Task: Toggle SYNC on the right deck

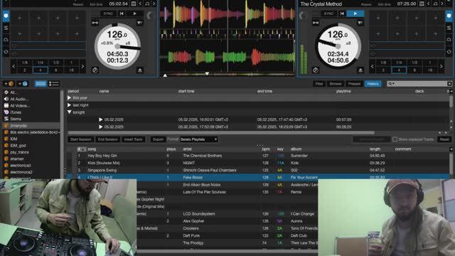Action: pos(328,14)
